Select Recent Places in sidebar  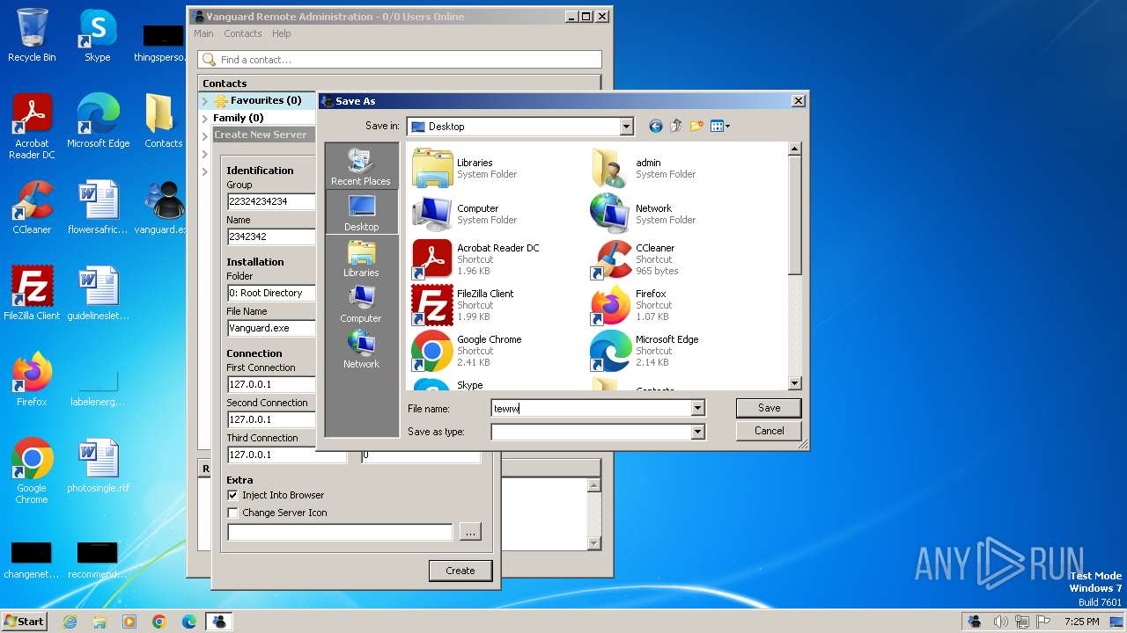361,166
